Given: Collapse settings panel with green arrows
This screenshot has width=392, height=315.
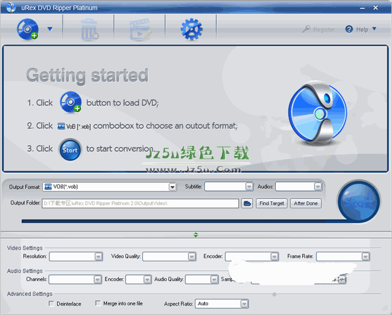Looking at the screenshot, I should [196, 234].
